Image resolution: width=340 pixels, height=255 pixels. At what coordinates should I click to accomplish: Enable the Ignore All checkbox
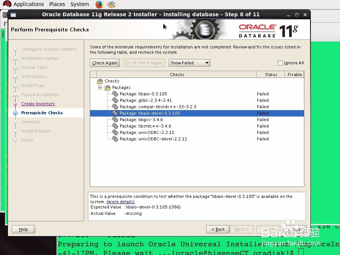tap(280, 63)
